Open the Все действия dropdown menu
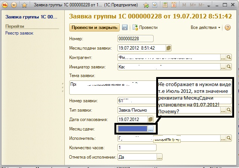The height and width of the screenshot is (168, 239). tap(206, 28)
